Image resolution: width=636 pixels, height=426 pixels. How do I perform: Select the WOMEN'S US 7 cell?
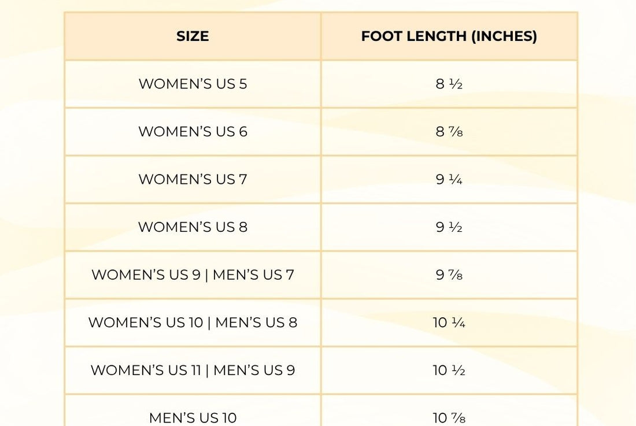click(193, 180)
